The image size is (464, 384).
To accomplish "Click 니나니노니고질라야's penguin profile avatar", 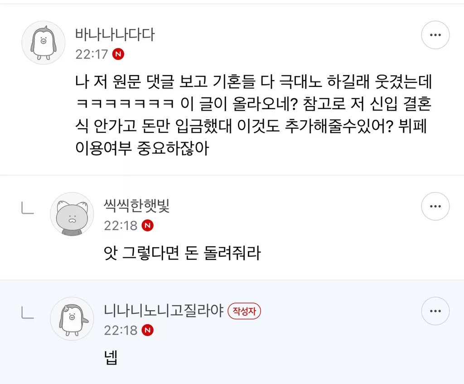I will click(72, 318).
